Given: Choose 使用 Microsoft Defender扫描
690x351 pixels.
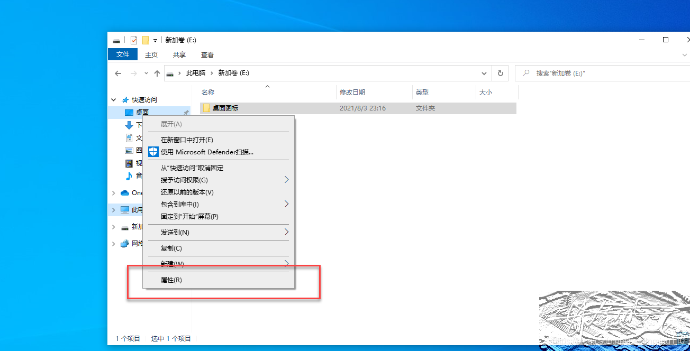Looking at the screenshot, I should point(219,152).
